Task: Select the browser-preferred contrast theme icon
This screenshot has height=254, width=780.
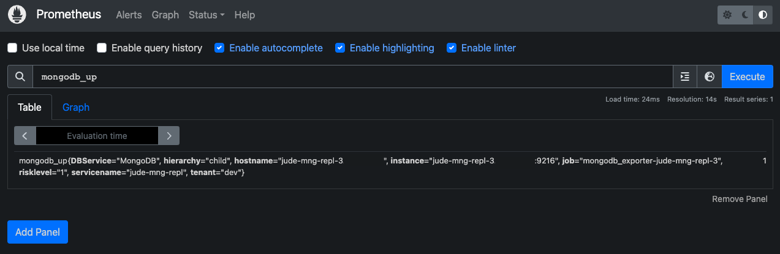Action: click(763, 15)
